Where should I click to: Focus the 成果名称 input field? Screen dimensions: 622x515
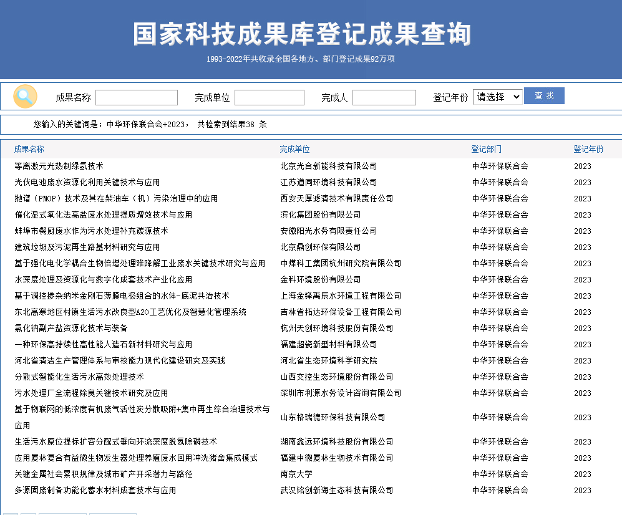(136, 98)
